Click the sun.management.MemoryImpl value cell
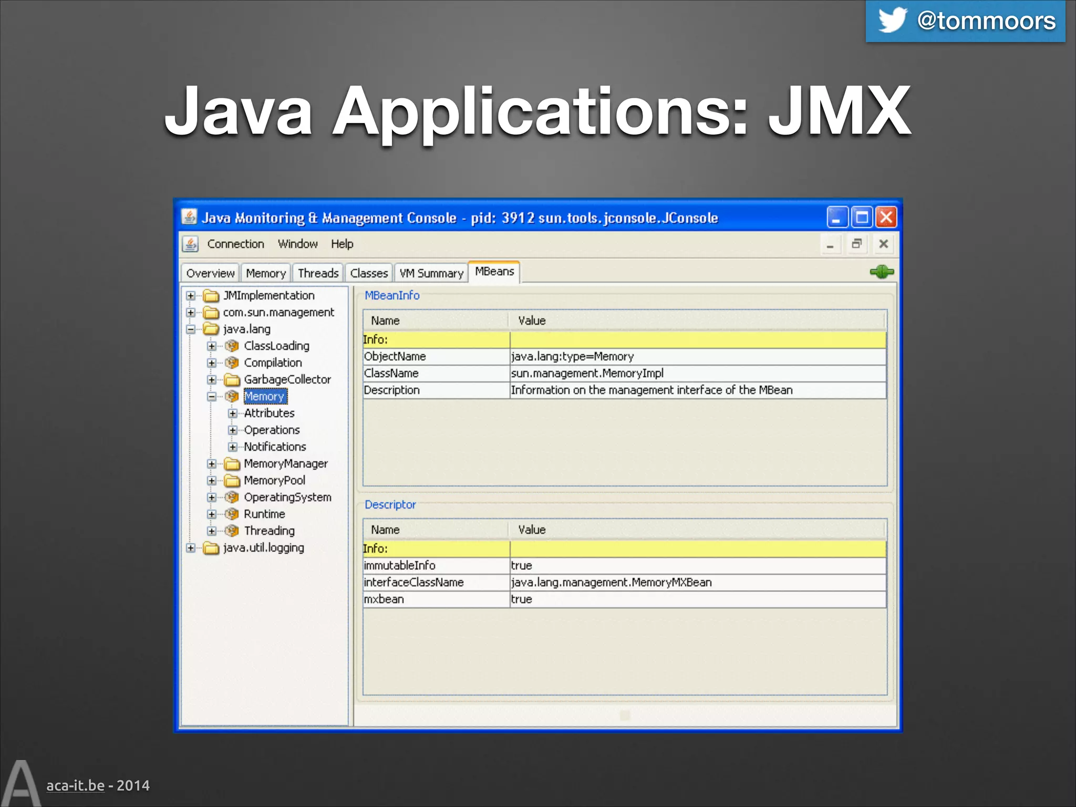 click(x=698, y=374)
